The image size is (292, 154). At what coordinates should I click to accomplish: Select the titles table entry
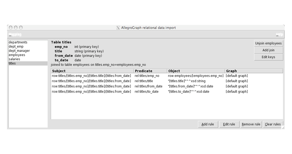point(12,64)
